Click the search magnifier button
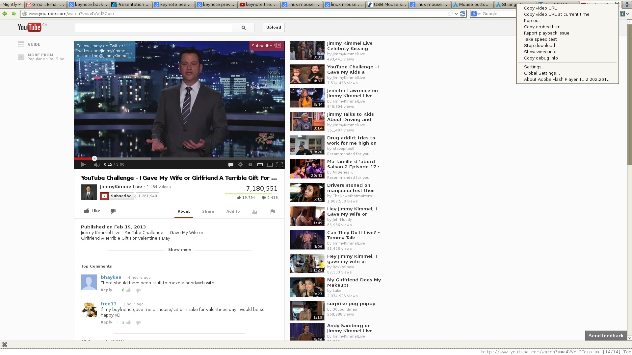This screenshot has width=632, height=355. coord(244,28)
